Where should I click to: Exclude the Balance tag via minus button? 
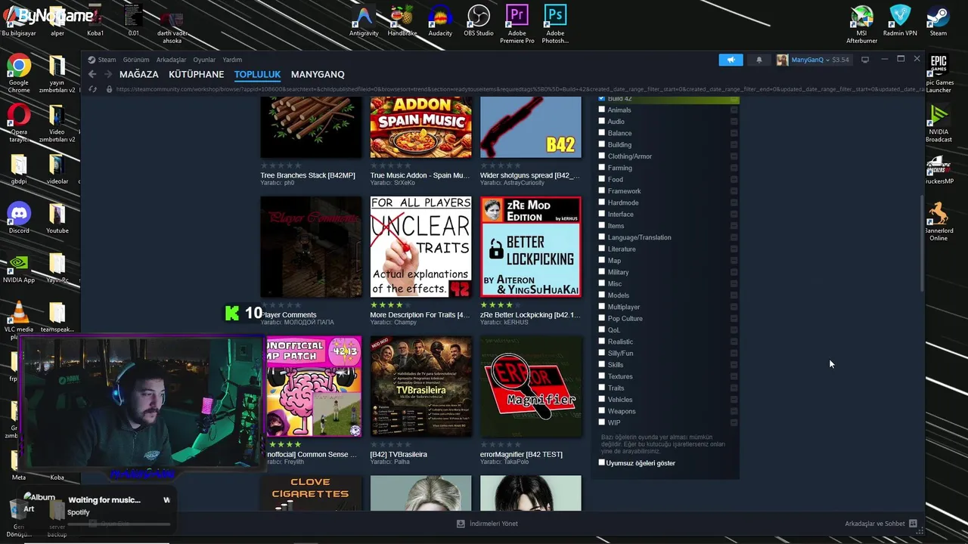(734, 133)
